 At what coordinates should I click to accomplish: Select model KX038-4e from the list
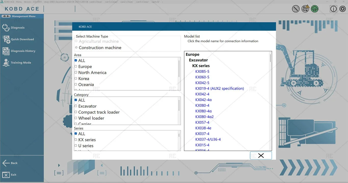tap(203, 128)
